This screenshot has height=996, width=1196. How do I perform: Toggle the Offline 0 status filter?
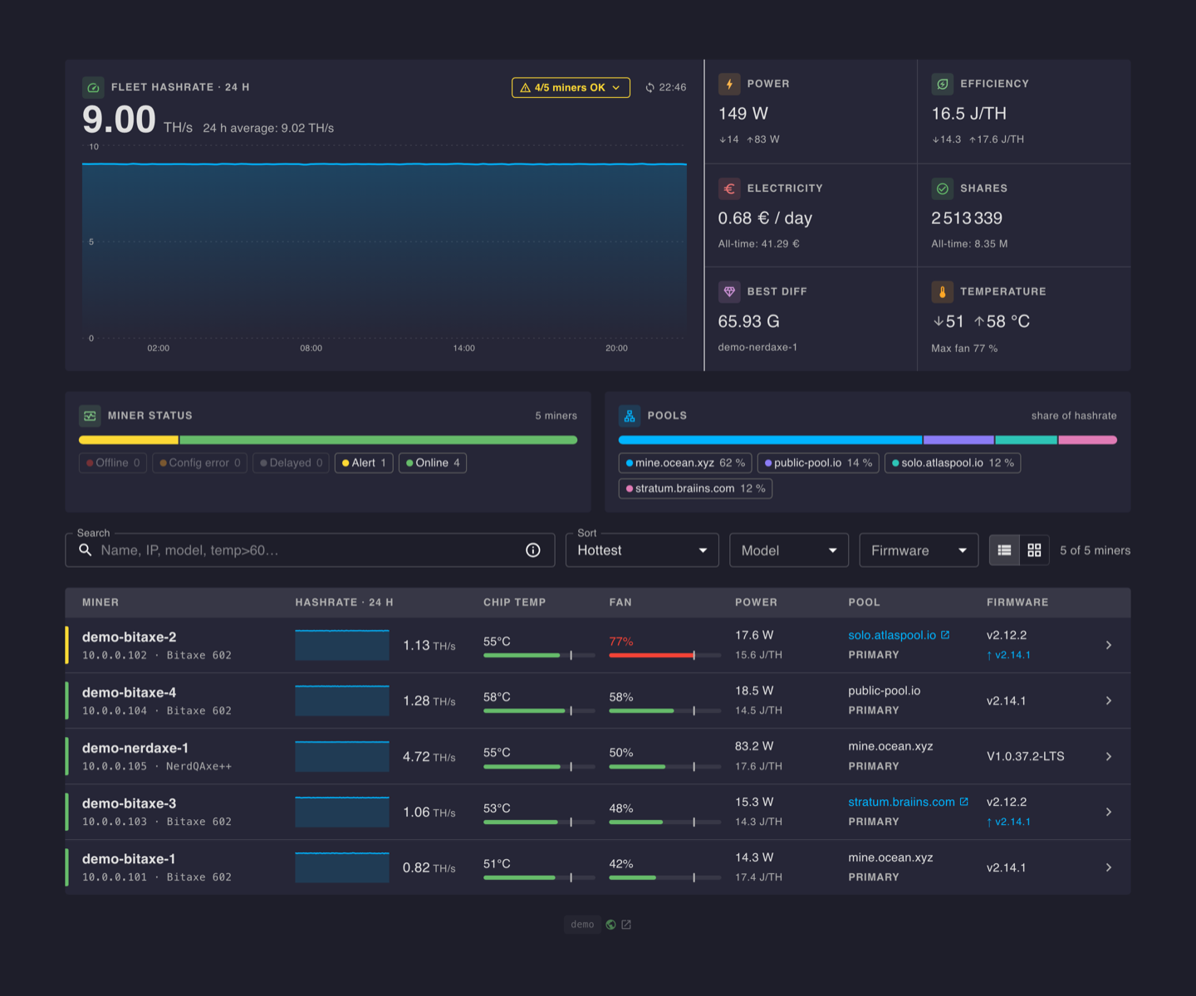click(x=113, y=463)
